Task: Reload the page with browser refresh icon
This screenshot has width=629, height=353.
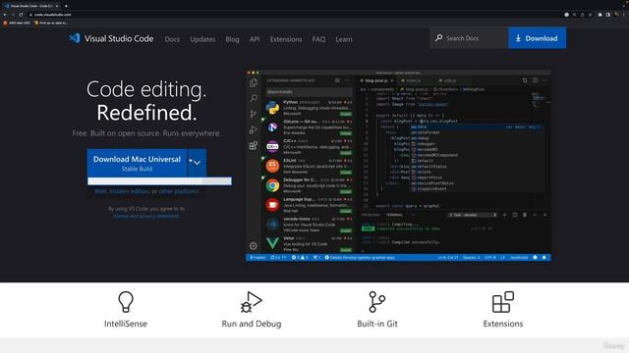Action: click(21, 15)
